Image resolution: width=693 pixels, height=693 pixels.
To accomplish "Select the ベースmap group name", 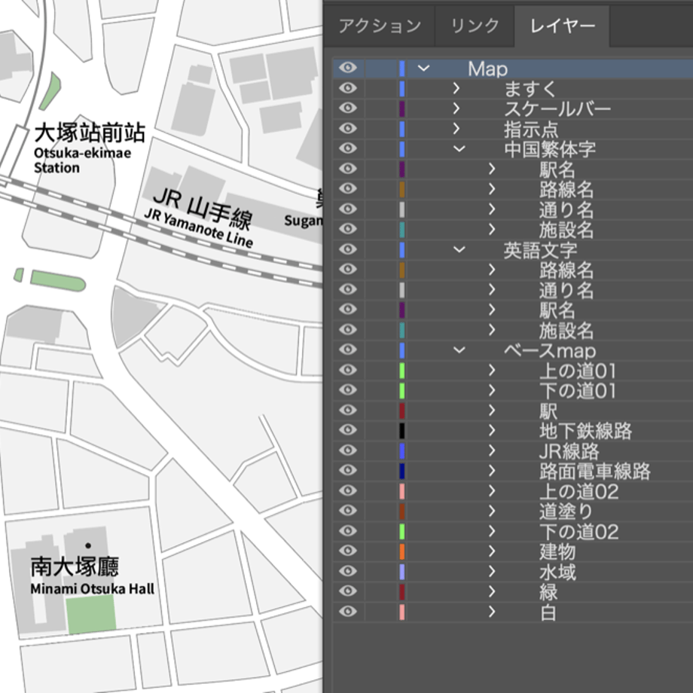I will coord(550,350).
